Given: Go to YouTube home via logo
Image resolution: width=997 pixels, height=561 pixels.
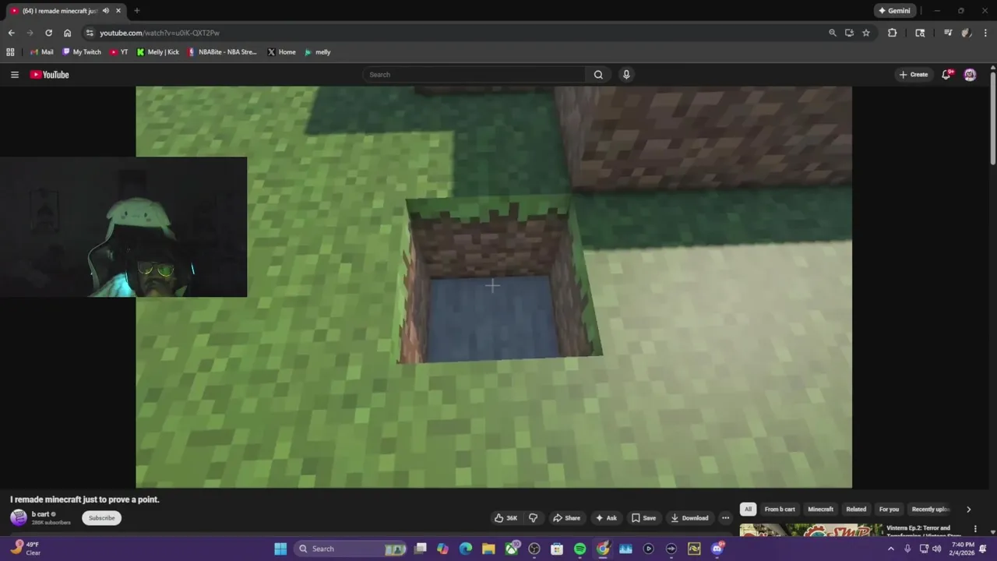Looking at the screenshot, I should (50, 75).
